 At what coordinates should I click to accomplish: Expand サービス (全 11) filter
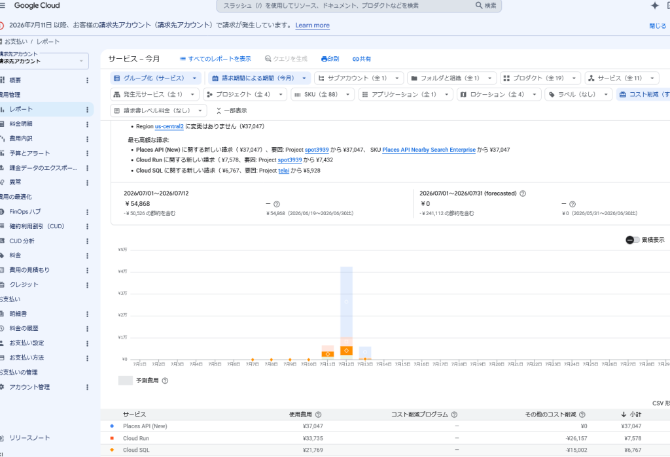pyautogui.click(x=622, y=78)
